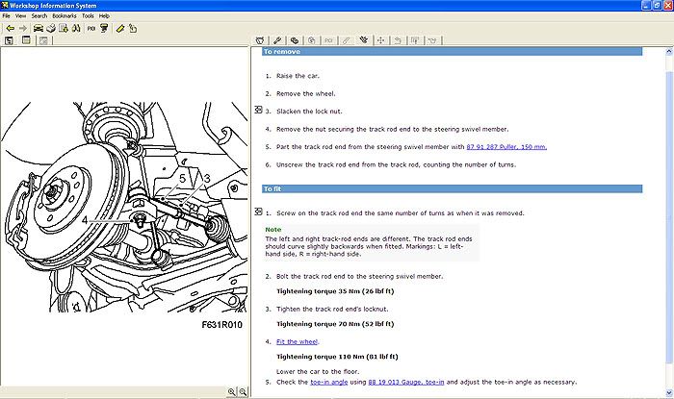The height and width of the screenshot is (399, 674).
Task: Click the middle window-layout icon in the second row
Action: point(26,40)
